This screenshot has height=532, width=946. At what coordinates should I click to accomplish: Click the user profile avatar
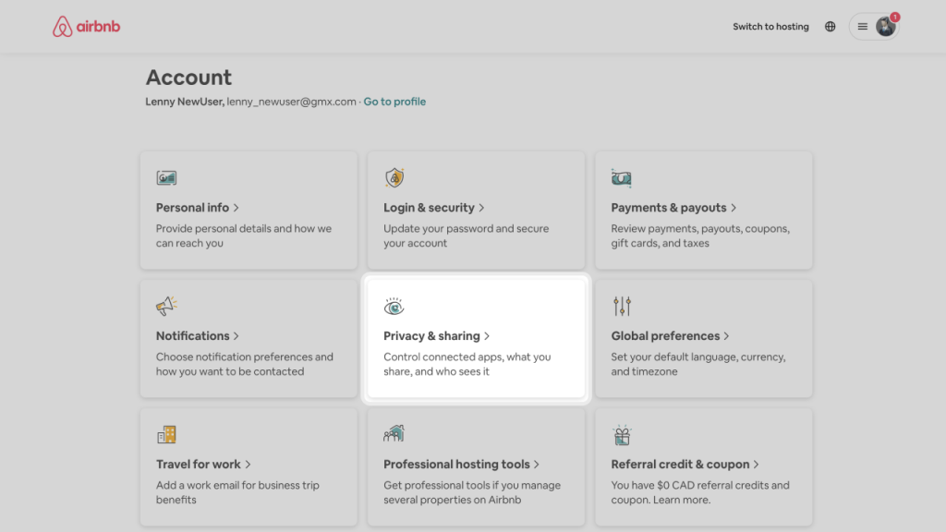(x=886, y=27)
